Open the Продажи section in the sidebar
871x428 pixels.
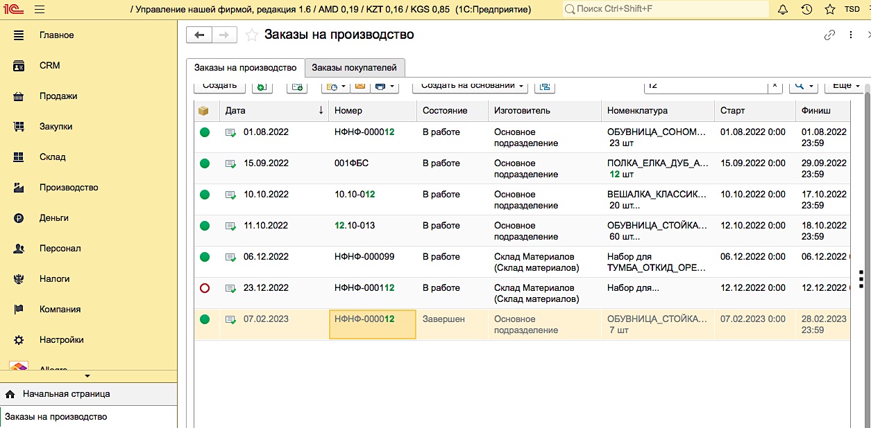[58, 96]
